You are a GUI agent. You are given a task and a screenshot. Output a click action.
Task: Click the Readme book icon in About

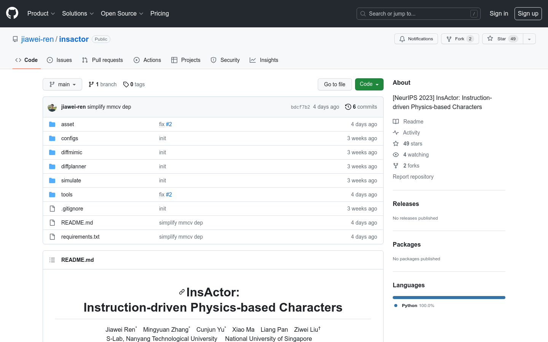(396, 122)
